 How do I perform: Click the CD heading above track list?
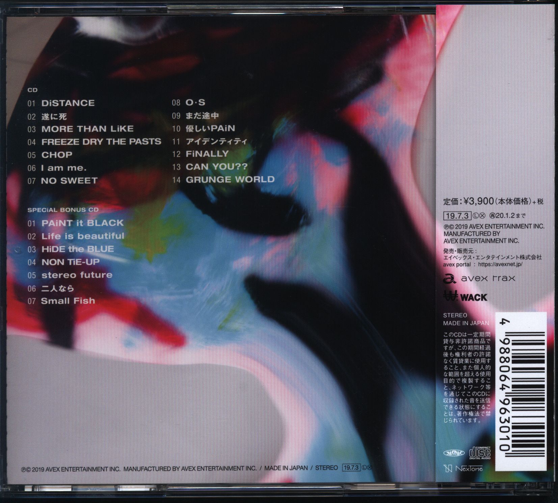[x=32, y=90]
